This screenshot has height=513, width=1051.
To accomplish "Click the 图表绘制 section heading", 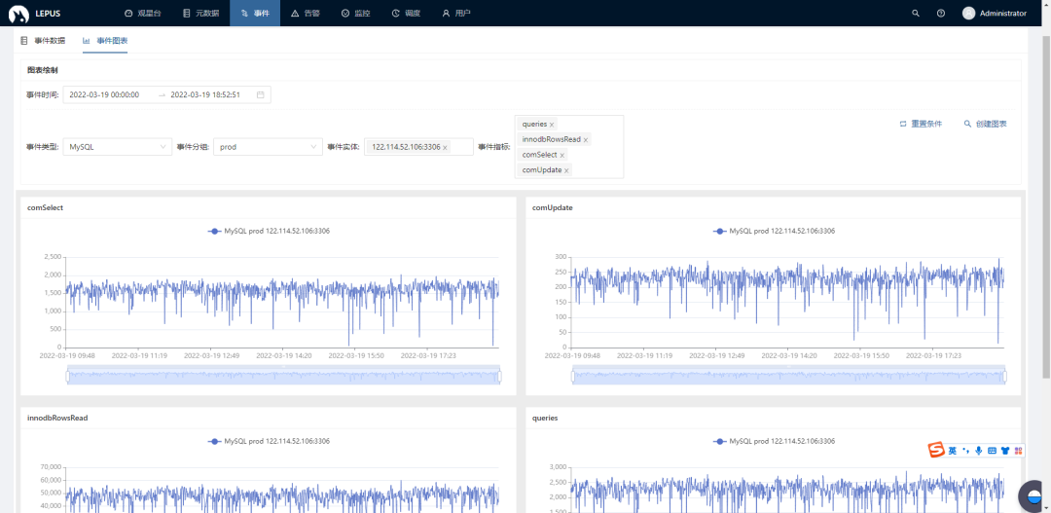I will coord(42,70).
